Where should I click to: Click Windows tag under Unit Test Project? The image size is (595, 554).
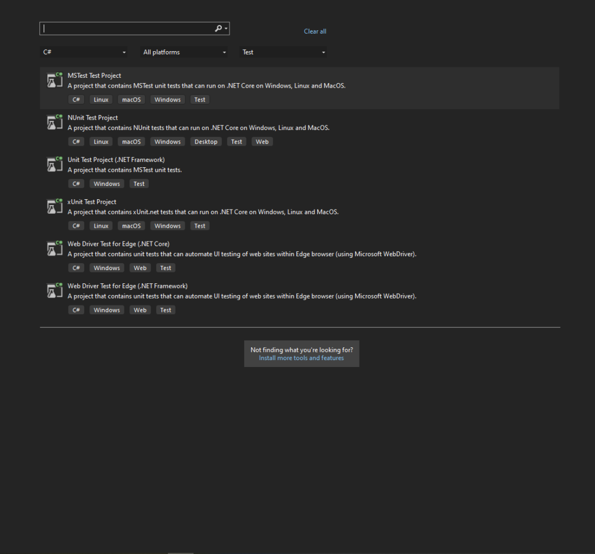pos(107,184)
